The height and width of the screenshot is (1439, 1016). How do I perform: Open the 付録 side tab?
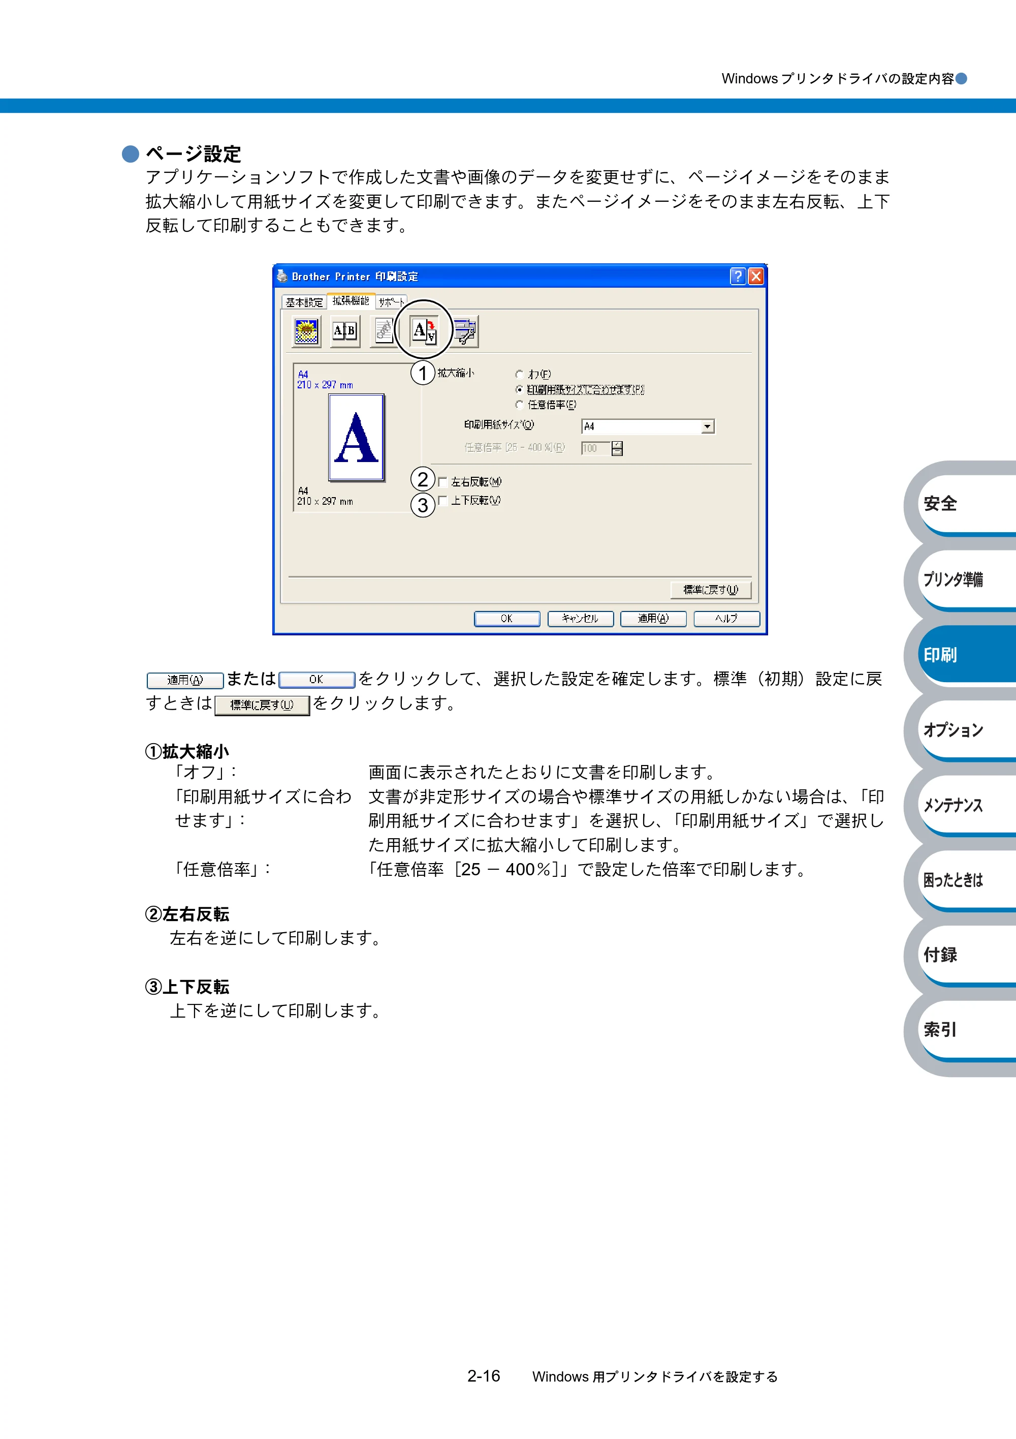967,955
